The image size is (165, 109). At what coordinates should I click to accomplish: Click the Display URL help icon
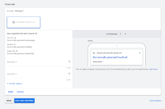click(x=17, y=51)
